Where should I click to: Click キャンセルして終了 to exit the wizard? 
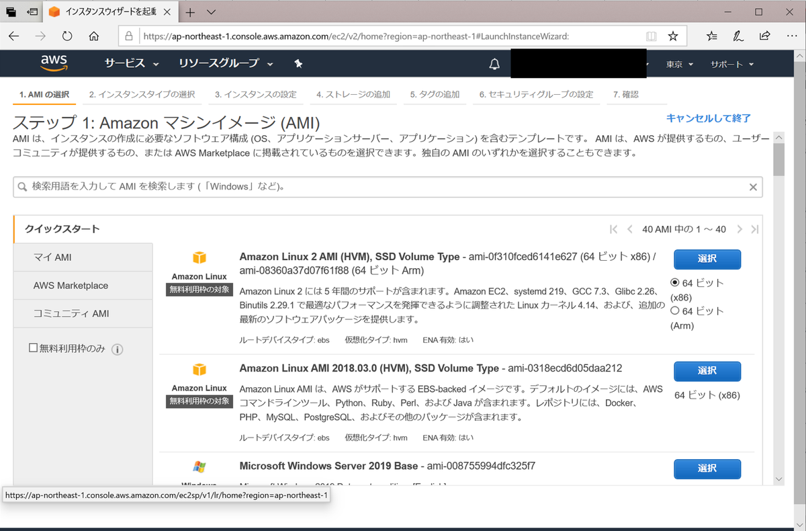coord(709,117)
